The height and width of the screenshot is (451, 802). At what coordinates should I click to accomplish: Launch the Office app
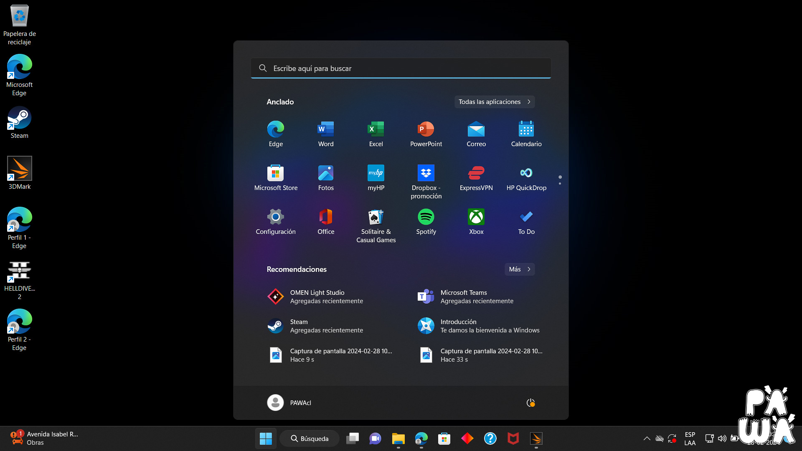326,222
